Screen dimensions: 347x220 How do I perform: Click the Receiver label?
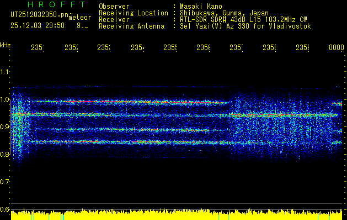pyautogui.click(x=114, y=20)
